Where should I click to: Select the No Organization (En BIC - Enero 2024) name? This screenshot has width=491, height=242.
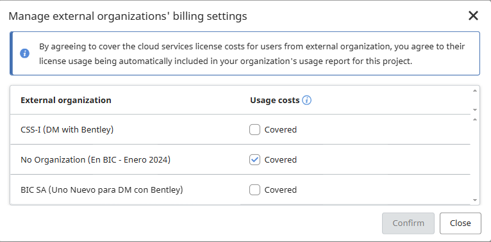96,160
